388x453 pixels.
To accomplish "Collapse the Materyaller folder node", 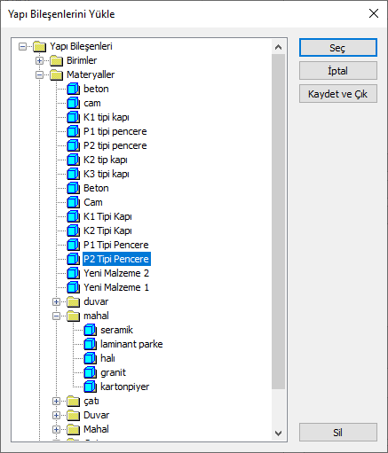I will pos(39,74).
